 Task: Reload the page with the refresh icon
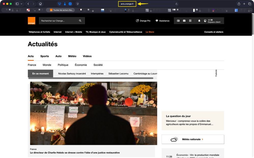176,4
